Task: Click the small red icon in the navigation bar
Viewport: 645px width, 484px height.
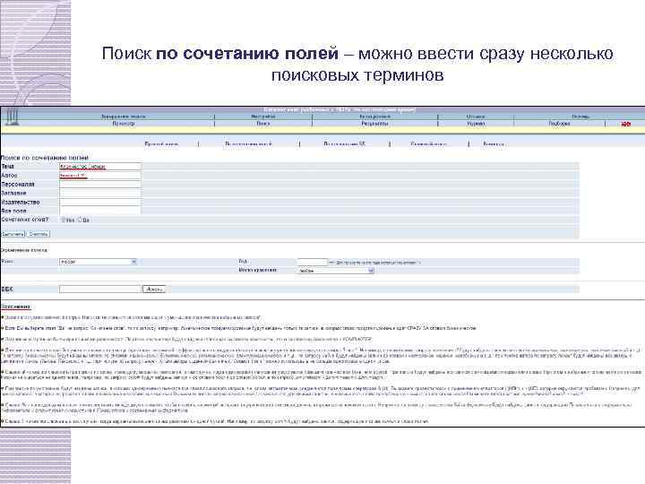Action: [x=625, y=124]
